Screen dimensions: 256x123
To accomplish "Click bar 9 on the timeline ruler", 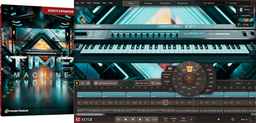I will click(127, 88).
